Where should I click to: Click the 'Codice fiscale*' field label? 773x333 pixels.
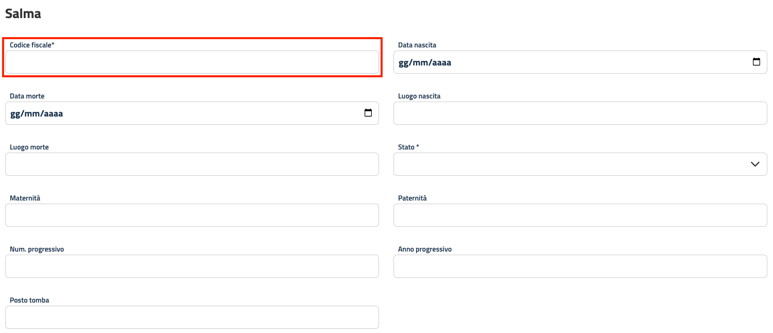tap(32, 45)
